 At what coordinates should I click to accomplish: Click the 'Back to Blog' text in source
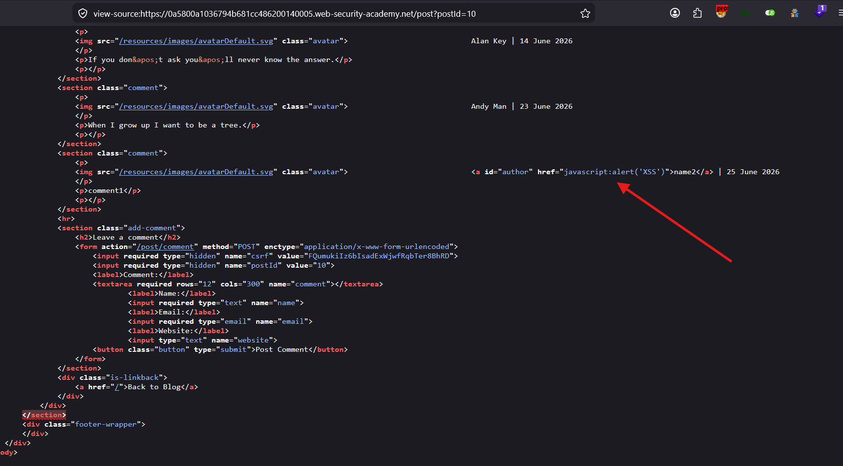pos(154,387)
